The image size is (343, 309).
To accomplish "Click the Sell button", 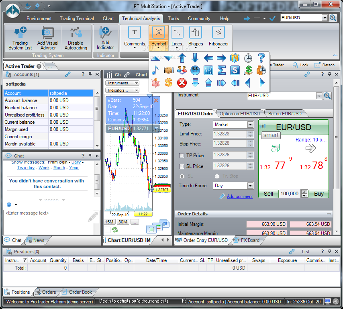I will (x=268, y=194).
